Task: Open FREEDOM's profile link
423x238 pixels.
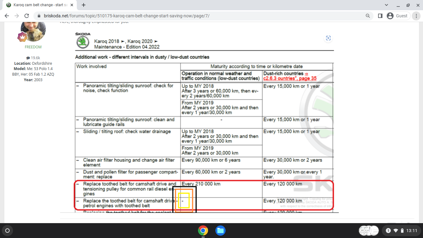Action: [x=33, y=47]
